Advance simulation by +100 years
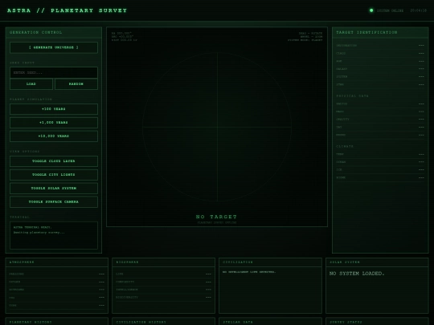The image size is (434, 325). (54, 109)
